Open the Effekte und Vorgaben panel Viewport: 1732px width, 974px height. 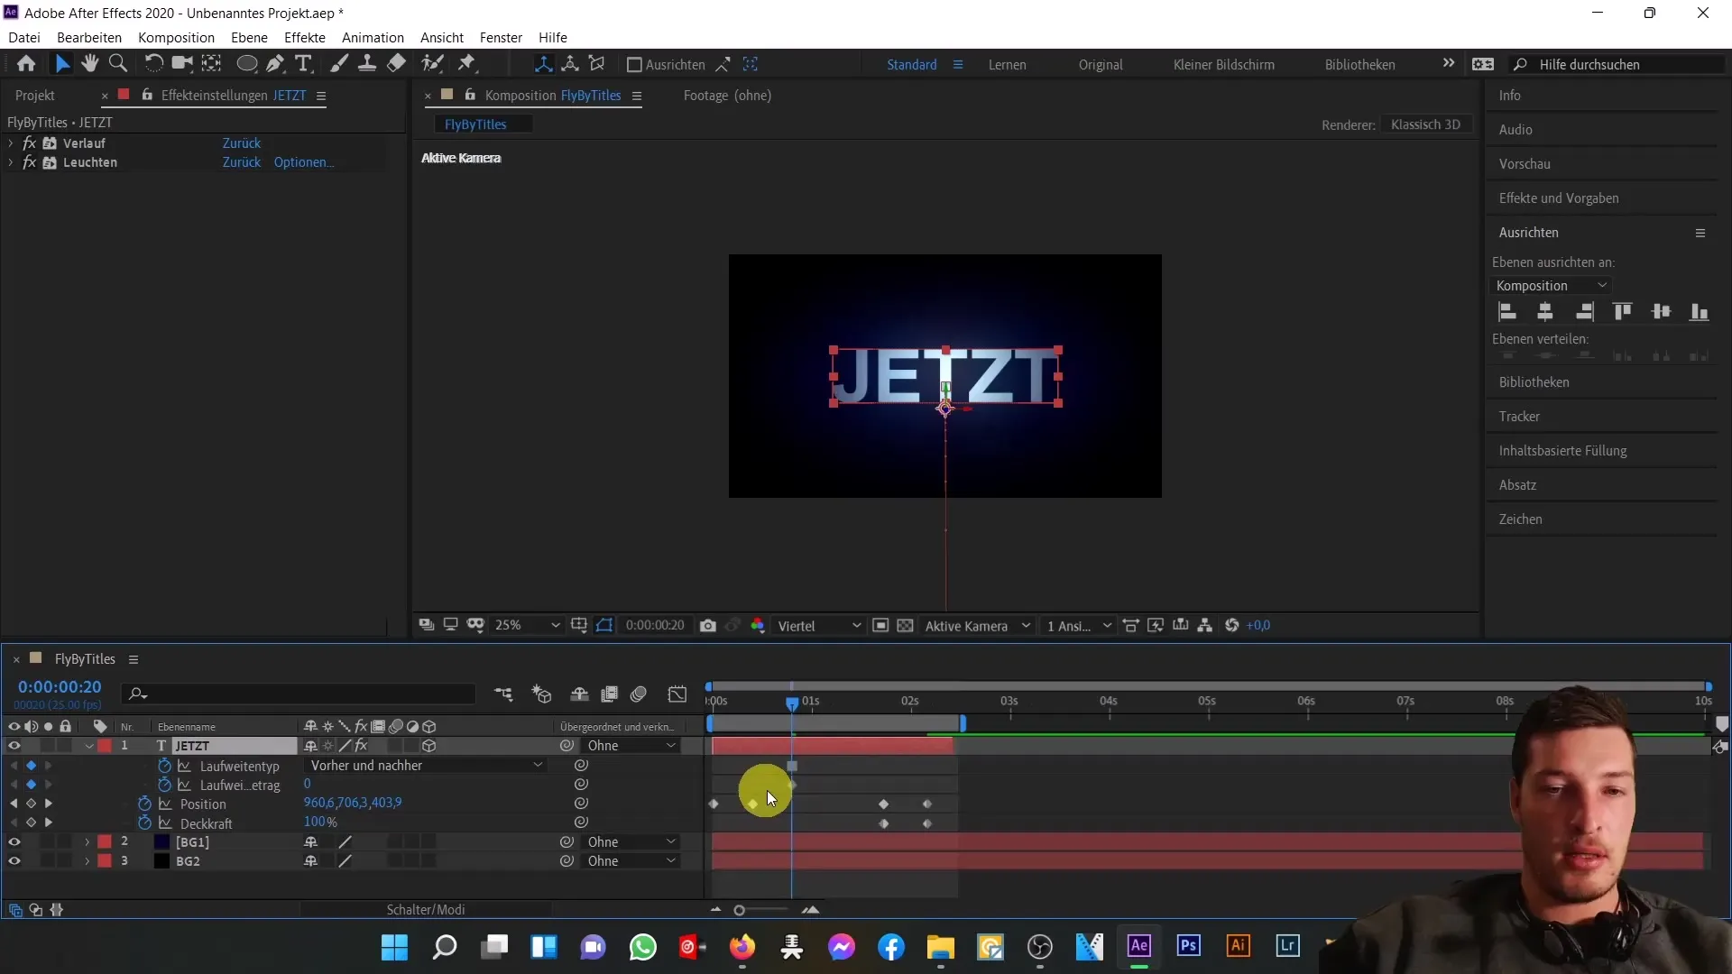pyautogui.click(x=1559, y=198)
